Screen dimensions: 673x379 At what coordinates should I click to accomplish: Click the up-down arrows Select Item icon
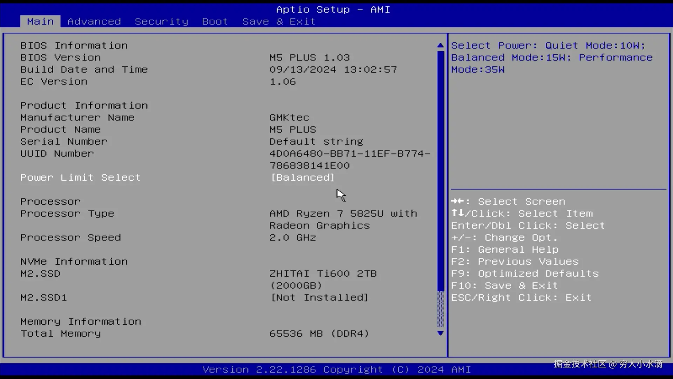(x=457, y=213)
